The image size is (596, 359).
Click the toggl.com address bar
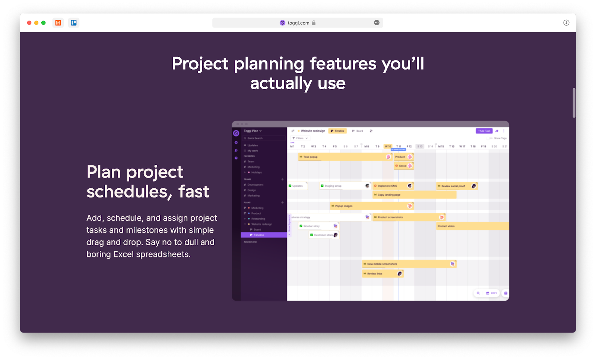pyautogui.click(x=298, y=23)
